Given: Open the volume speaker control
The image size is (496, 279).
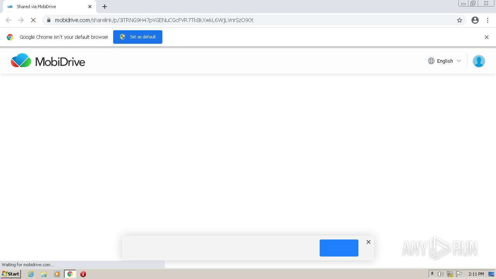Looking at the screenshot, I should (441, 274).
